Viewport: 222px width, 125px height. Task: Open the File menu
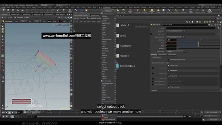[x=3, y=5]
